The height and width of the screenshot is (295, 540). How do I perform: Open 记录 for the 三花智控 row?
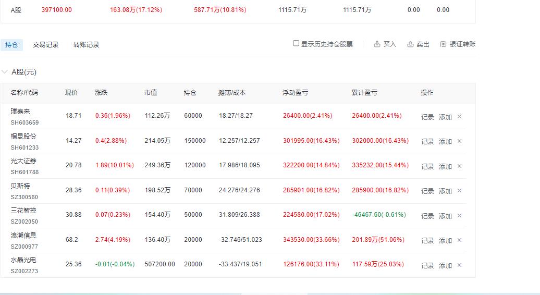pyautogui.click(x=427, y=216)
